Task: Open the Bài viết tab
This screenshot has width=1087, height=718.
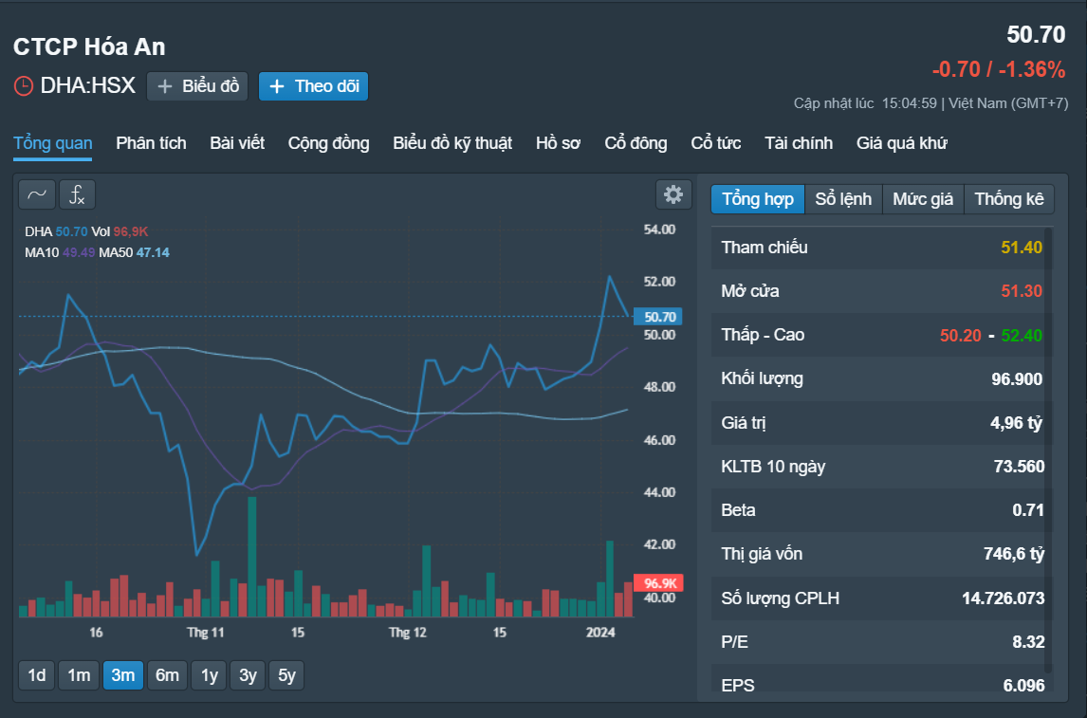Action: [237, 143]
